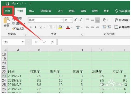The width and height of the screenshot is (131, 94).
Task: Click the Insert Function fx icon
Action: (52, 42)
